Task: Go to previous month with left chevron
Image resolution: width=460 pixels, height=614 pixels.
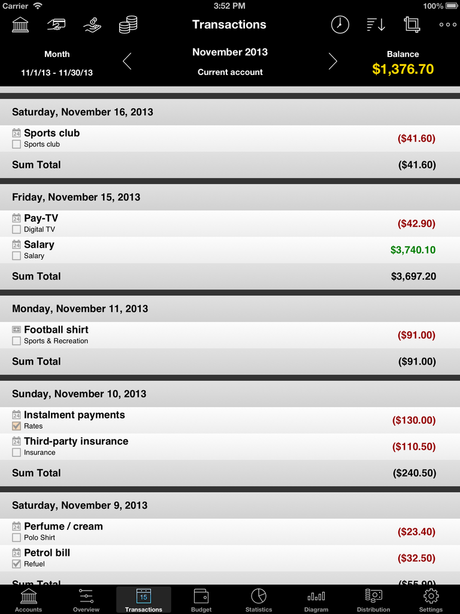Action: (x=127, y=61)
